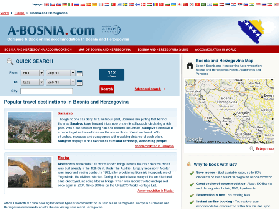
Task: Select the Turkish flag language
Action: (162, 5)
